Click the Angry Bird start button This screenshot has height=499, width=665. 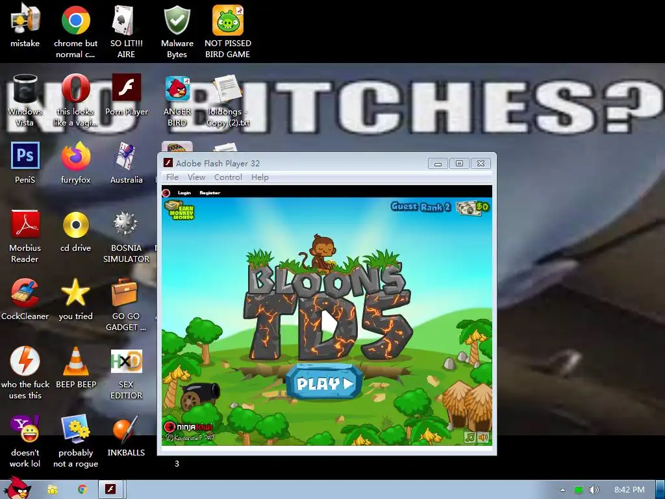(17, 488)
